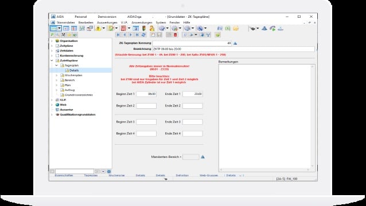The height and width of the screenshot is (206, 366).
Task: Click inside the Bemerkungen text area
Action: (264, 116)
